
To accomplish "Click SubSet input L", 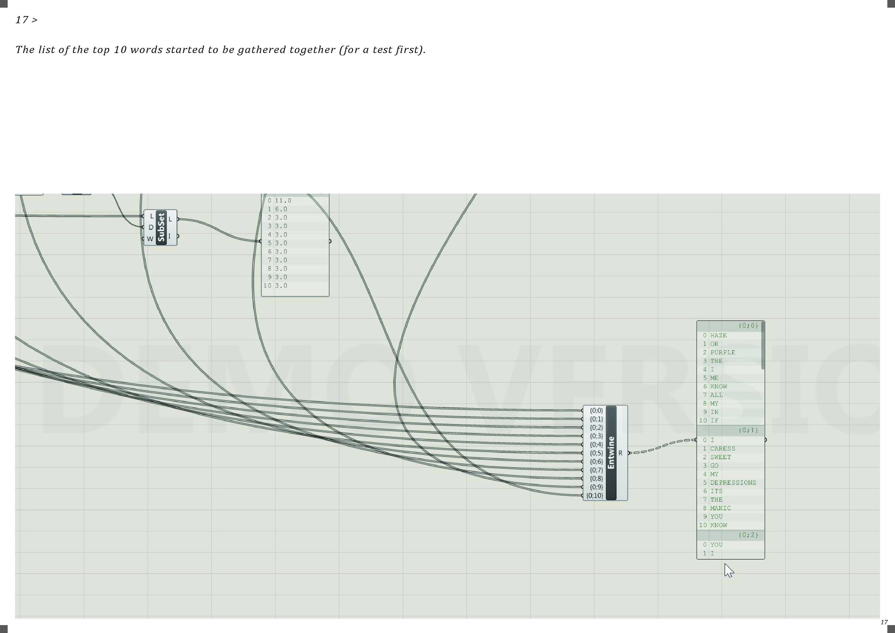I will click(x=152, y=216).
